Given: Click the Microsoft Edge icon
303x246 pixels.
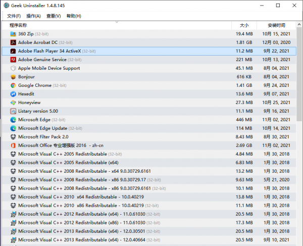Looking at the screenshot, I should [13, 120].
